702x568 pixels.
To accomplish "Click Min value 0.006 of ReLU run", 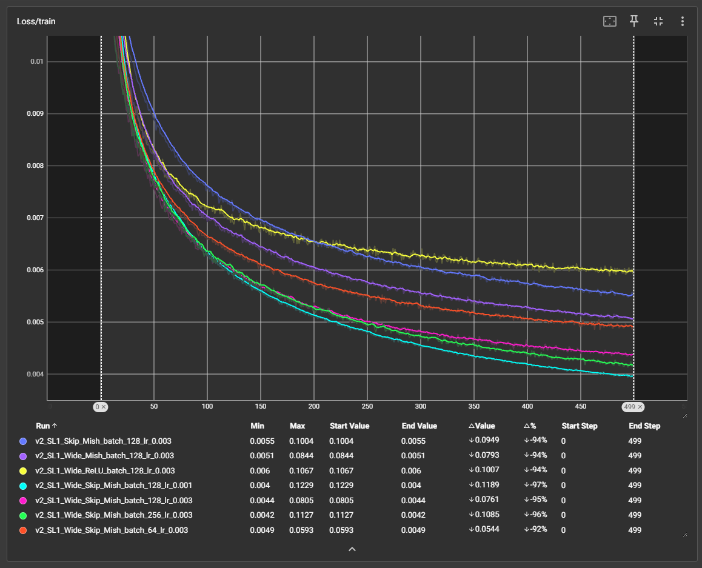I will [x=260, y=470].
